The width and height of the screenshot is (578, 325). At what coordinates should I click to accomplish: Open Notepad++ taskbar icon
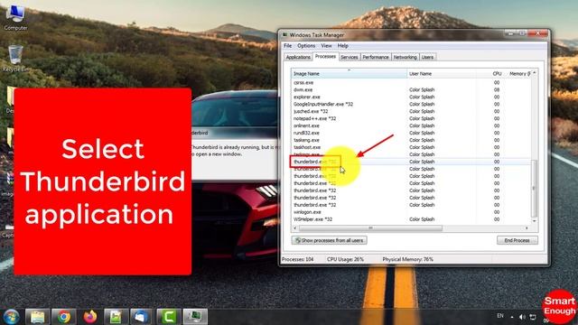coord(117,317)
